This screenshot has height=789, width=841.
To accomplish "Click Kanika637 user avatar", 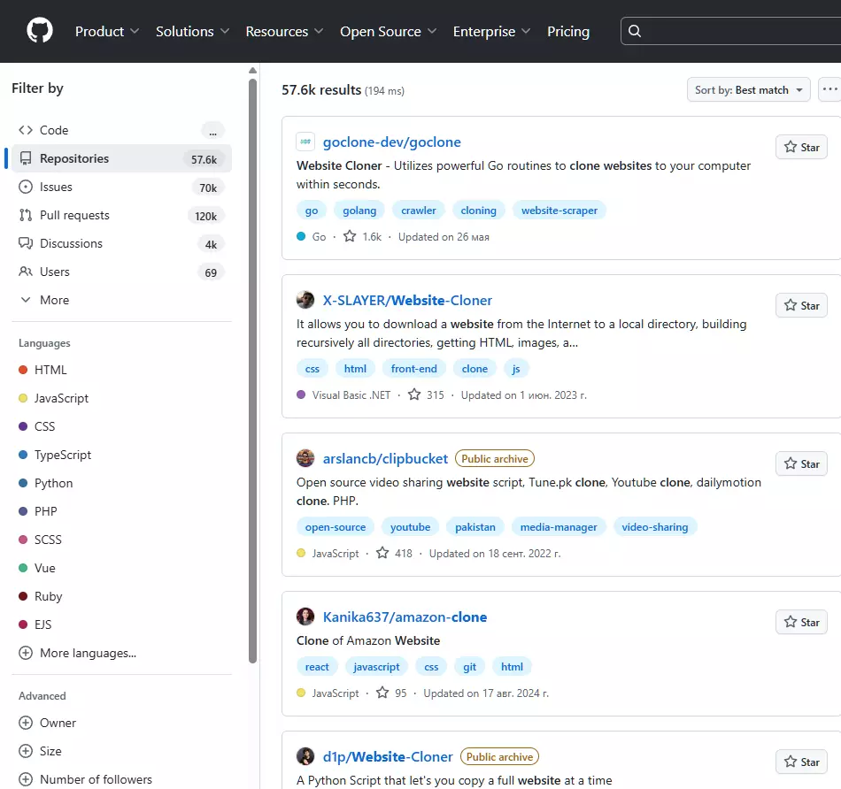I will pos(305,617).
